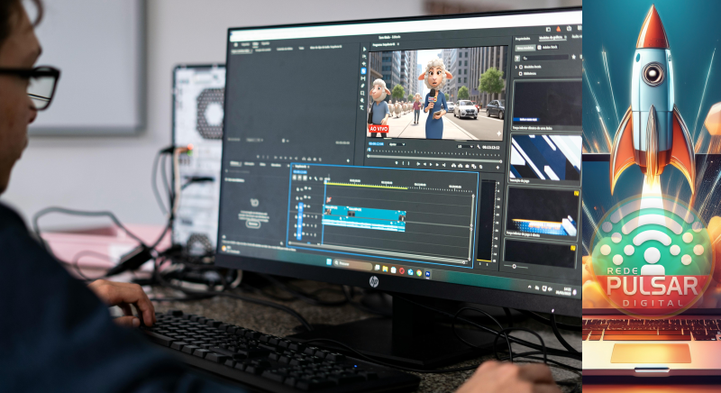
Task: Open program monitor settings wrench
Action: tap(479, 147)
